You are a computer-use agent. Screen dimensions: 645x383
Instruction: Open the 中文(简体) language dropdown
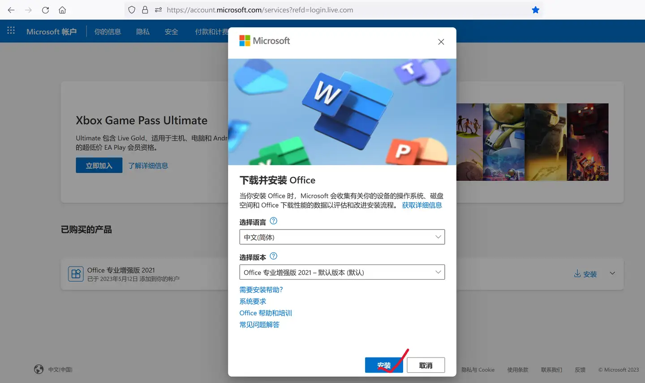click(x=342, y=237)
